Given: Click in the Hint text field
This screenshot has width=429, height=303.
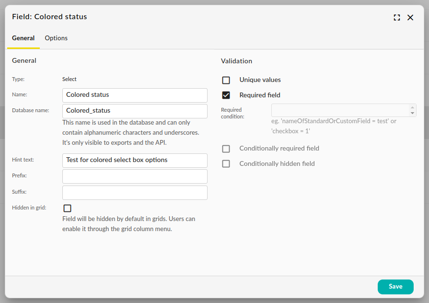Looking at the screenshot, I should pyautogui.click(x=135, y=160).
